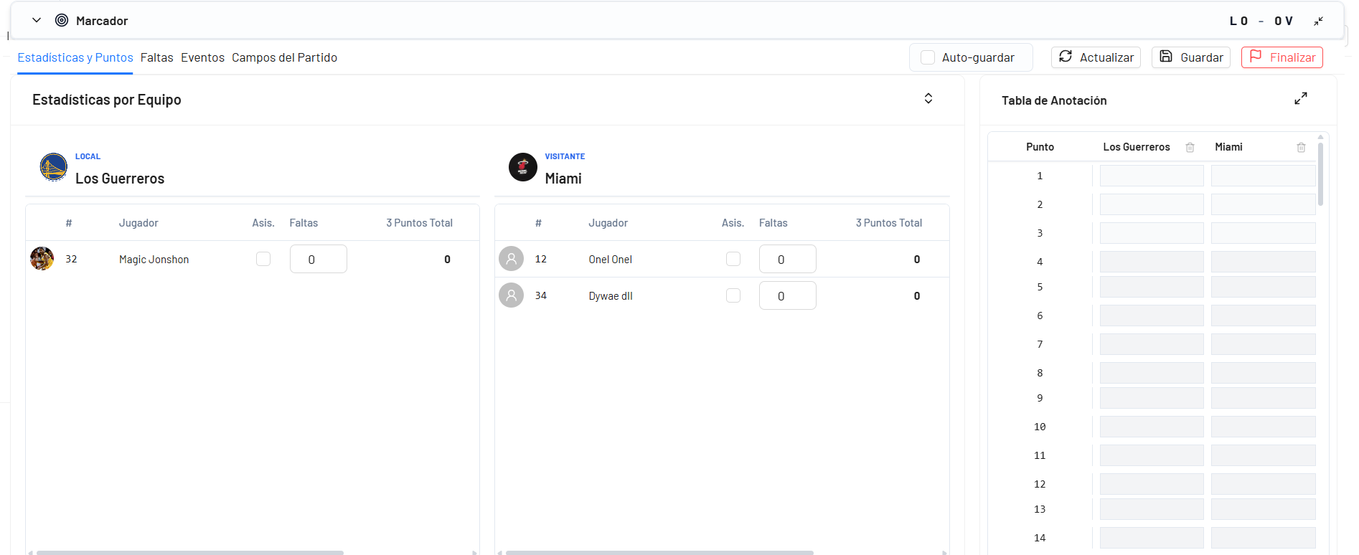The height and width of the screenshot is (555, 1359).
Task: Open the Campos del Partido tab
Action: [x=284, y=57]
